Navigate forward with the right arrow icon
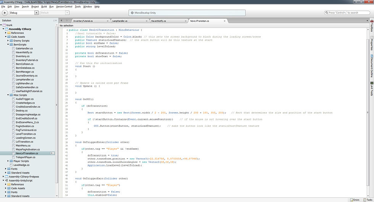The image size is (374, 202). pyautogui.click(x=67, y=21)
